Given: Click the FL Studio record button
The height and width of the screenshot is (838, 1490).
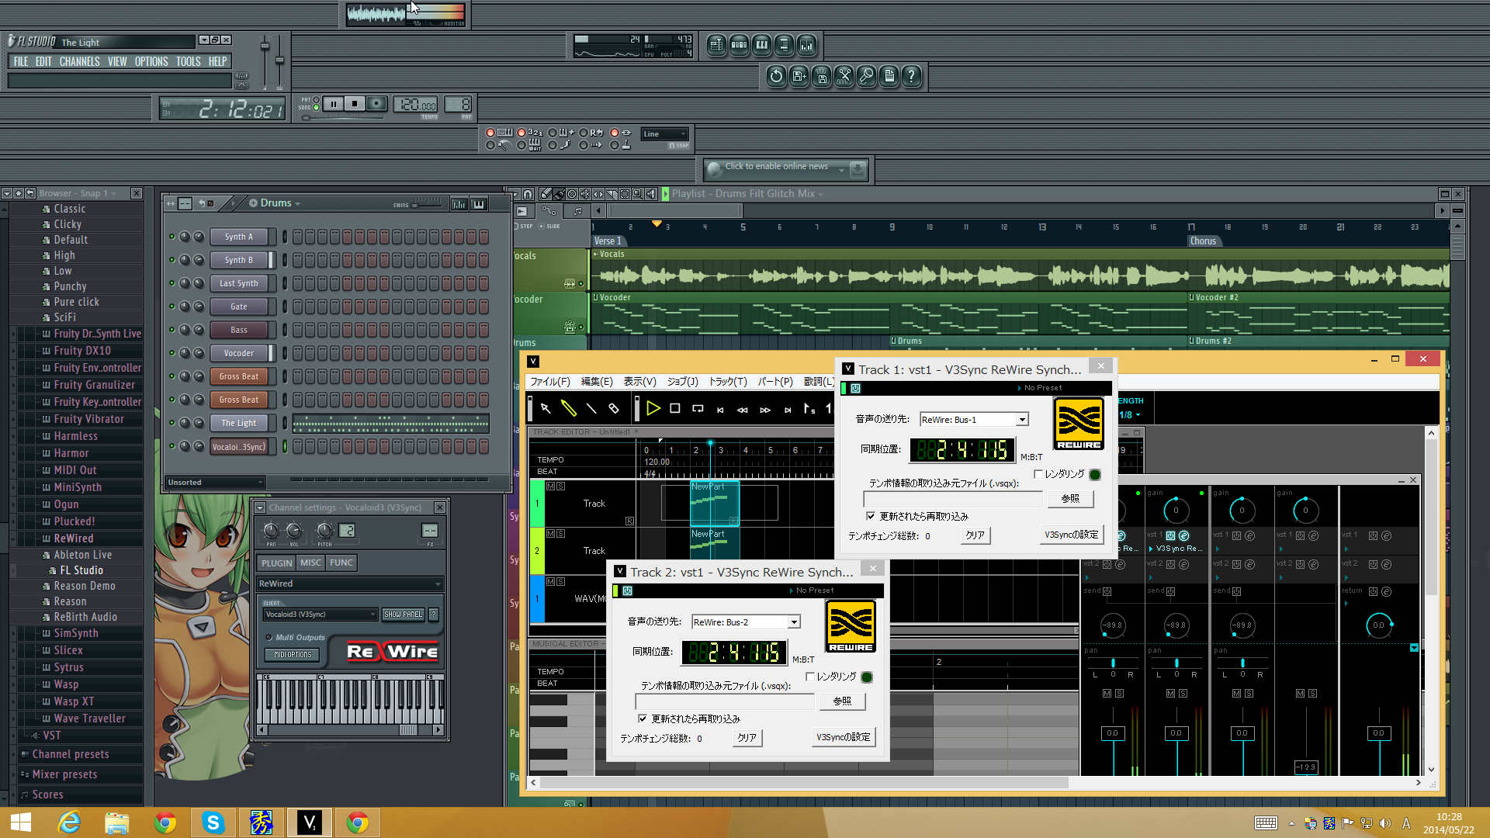Looking at the screenshot, I should coord(376,104).
